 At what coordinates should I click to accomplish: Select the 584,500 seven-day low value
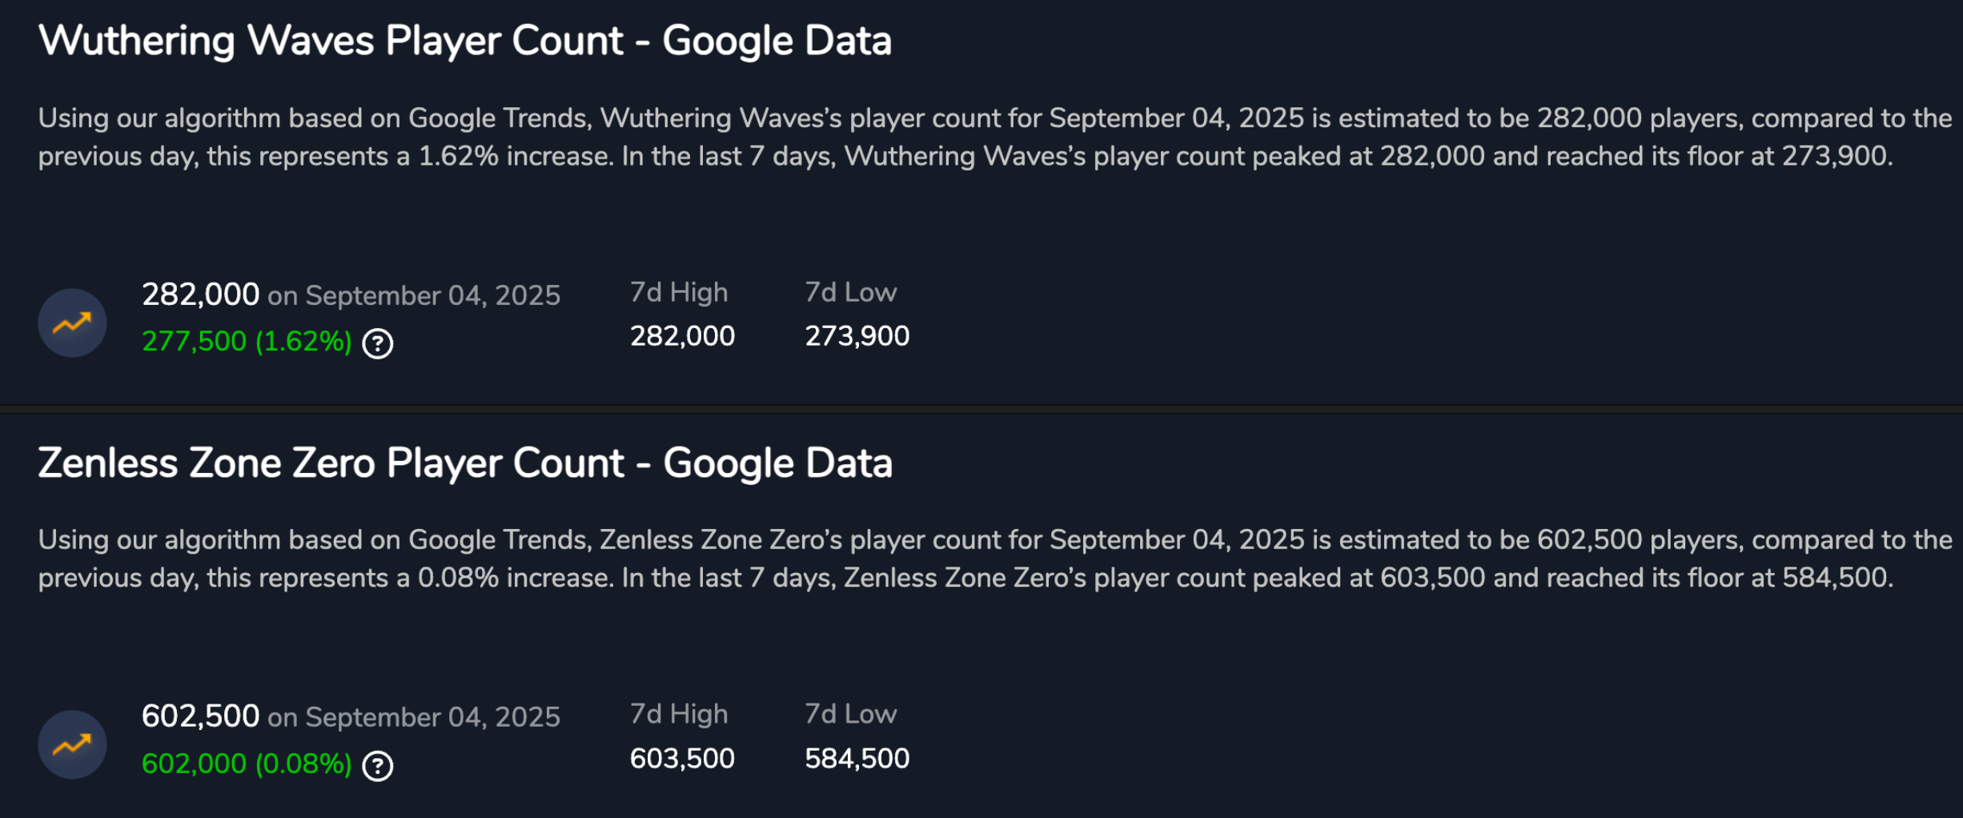pyautogui.click(x=857, y=759)
